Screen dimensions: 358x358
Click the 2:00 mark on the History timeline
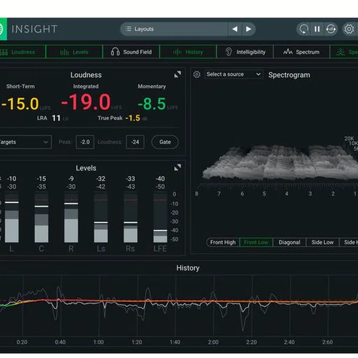pos(213,342)
